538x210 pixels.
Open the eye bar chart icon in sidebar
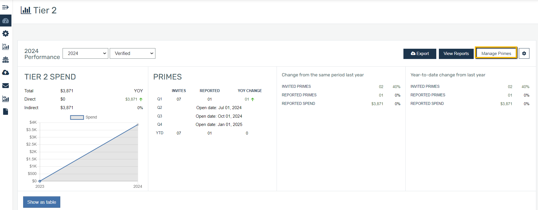point(5,99)
